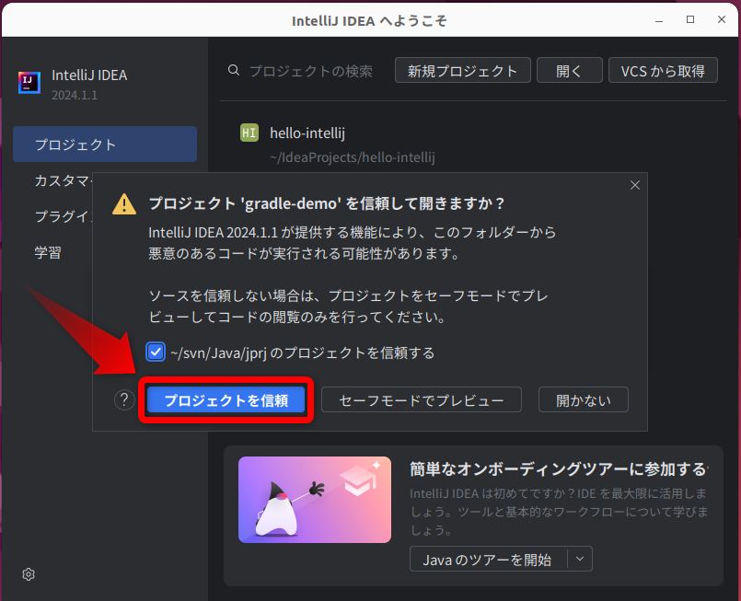Maximize the IntelliJ IDEA welcome window
Screen dimensions: 741x601
pos(690,19)
